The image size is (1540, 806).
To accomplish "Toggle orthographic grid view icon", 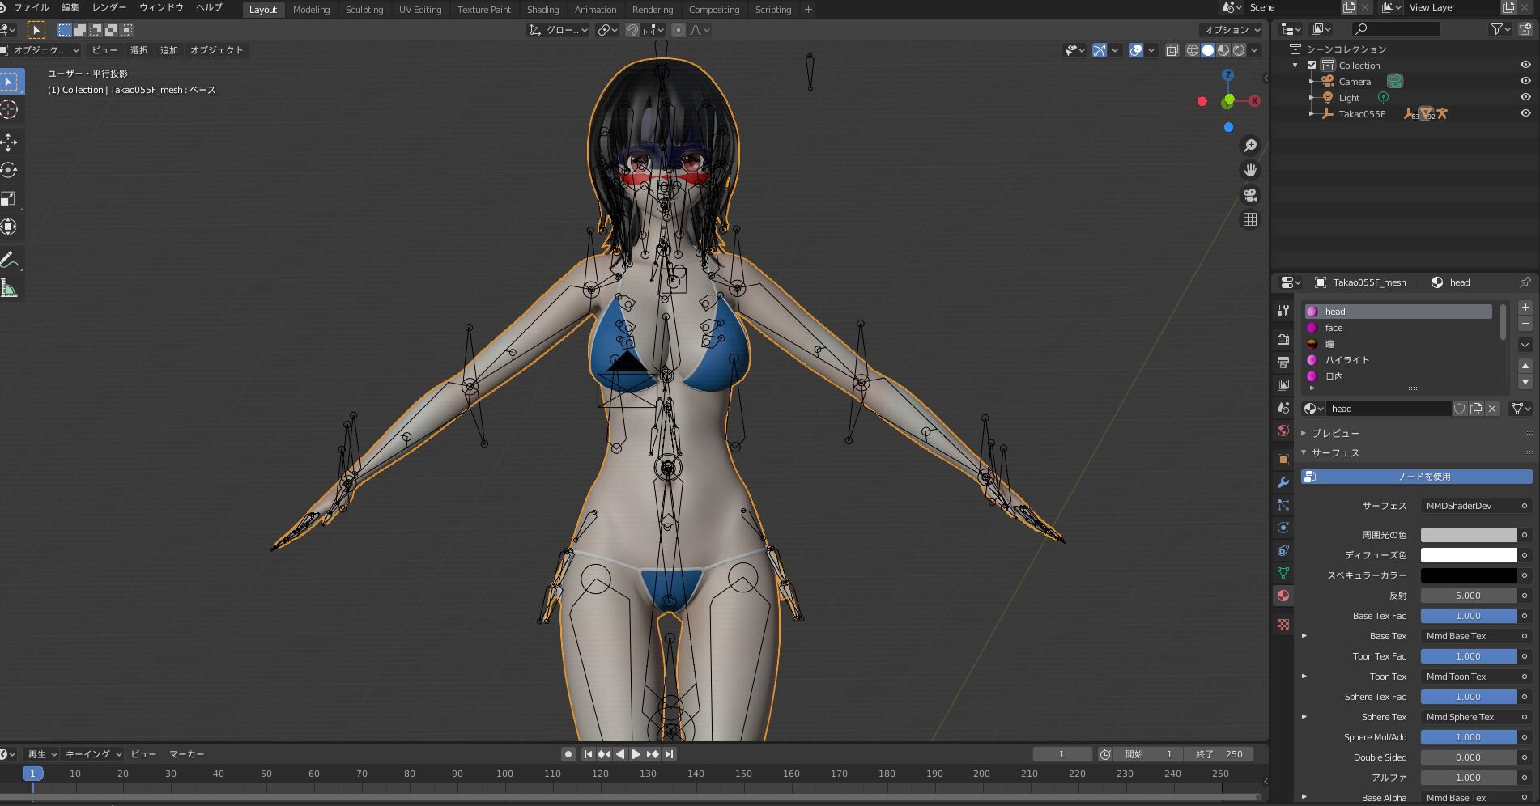I will 1250,219.
